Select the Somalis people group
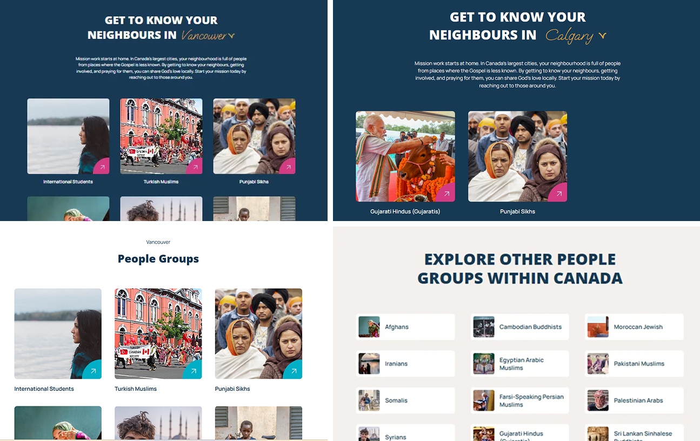700x441 pixels. coord(405,400)
